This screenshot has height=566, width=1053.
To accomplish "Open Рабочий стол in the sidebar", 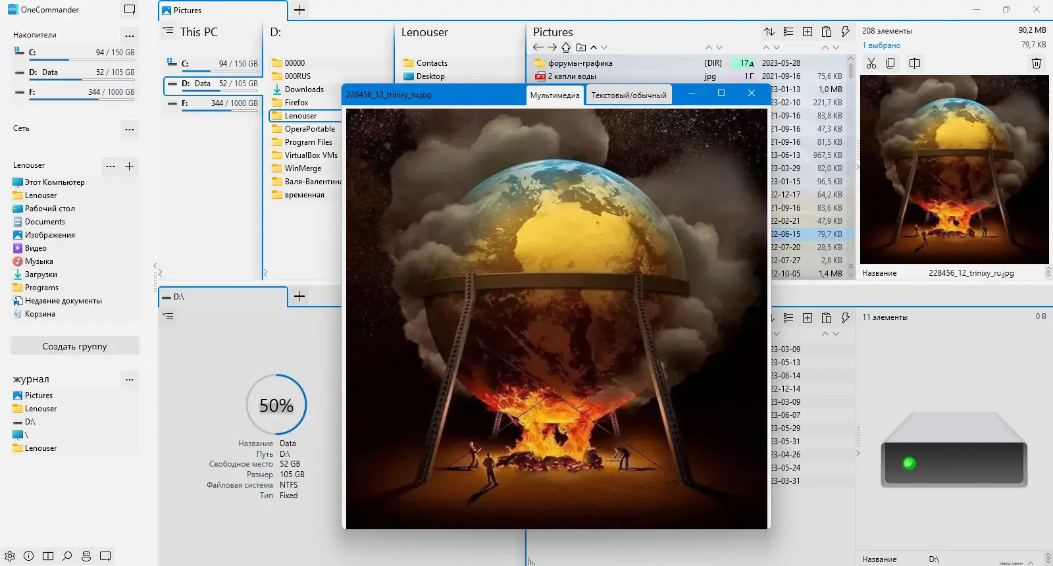I will [49, 209].
